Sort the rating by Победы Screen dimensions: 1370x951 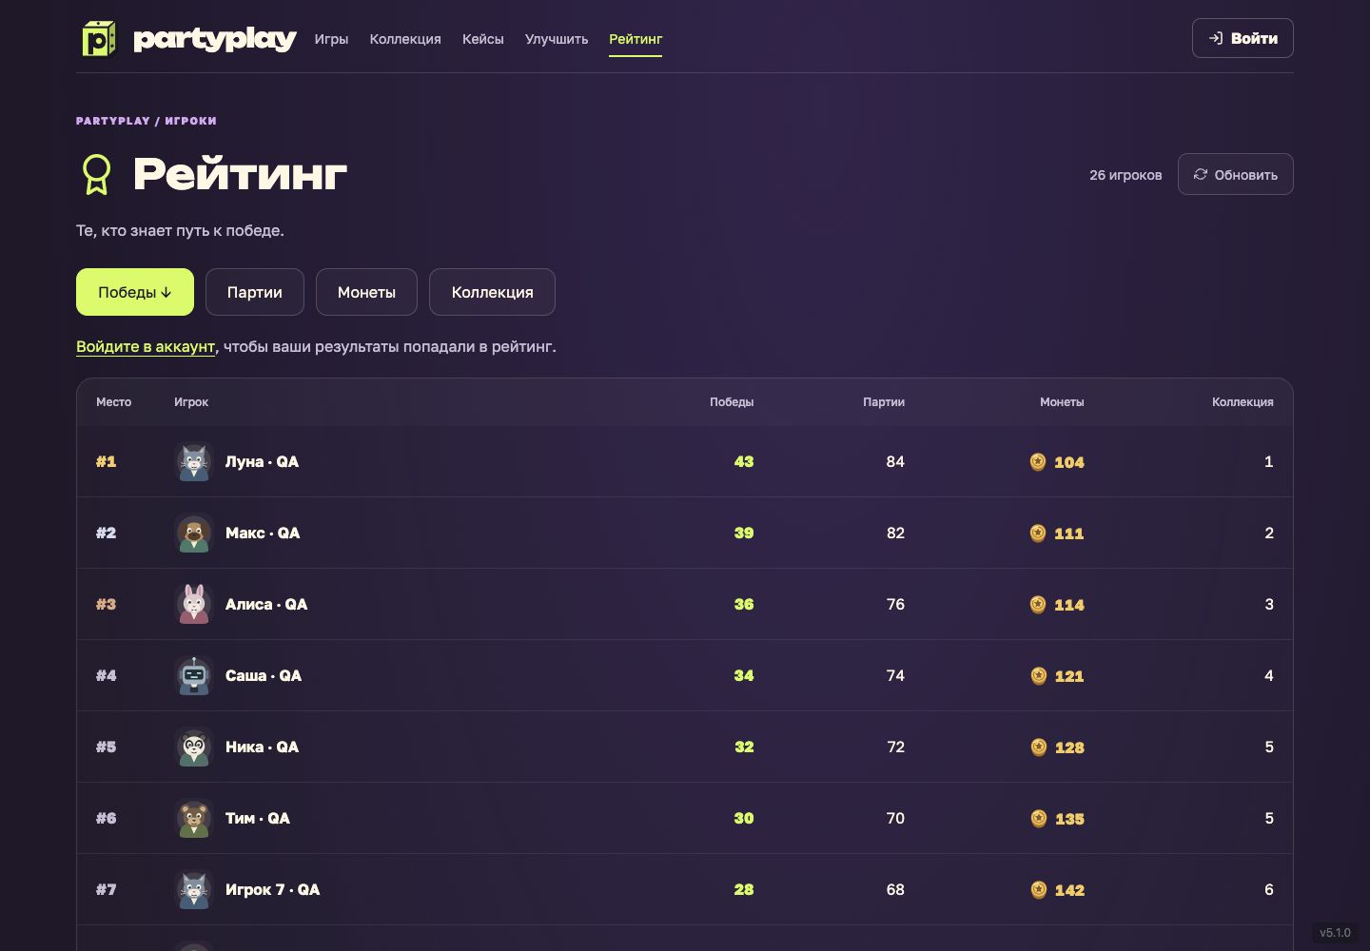tap(135, 292)
